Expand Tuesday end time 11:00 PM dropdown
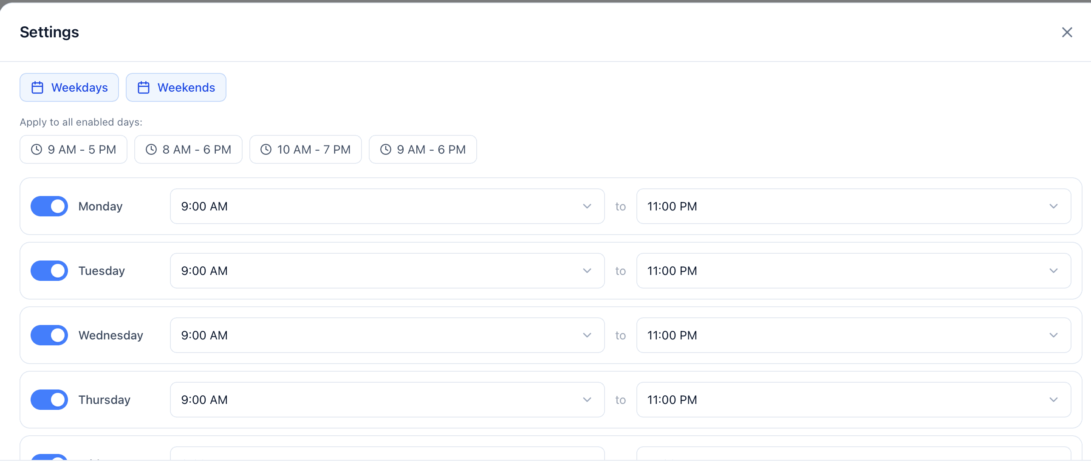The width and height of the screenshot is (1091, 465). [853, 271]
